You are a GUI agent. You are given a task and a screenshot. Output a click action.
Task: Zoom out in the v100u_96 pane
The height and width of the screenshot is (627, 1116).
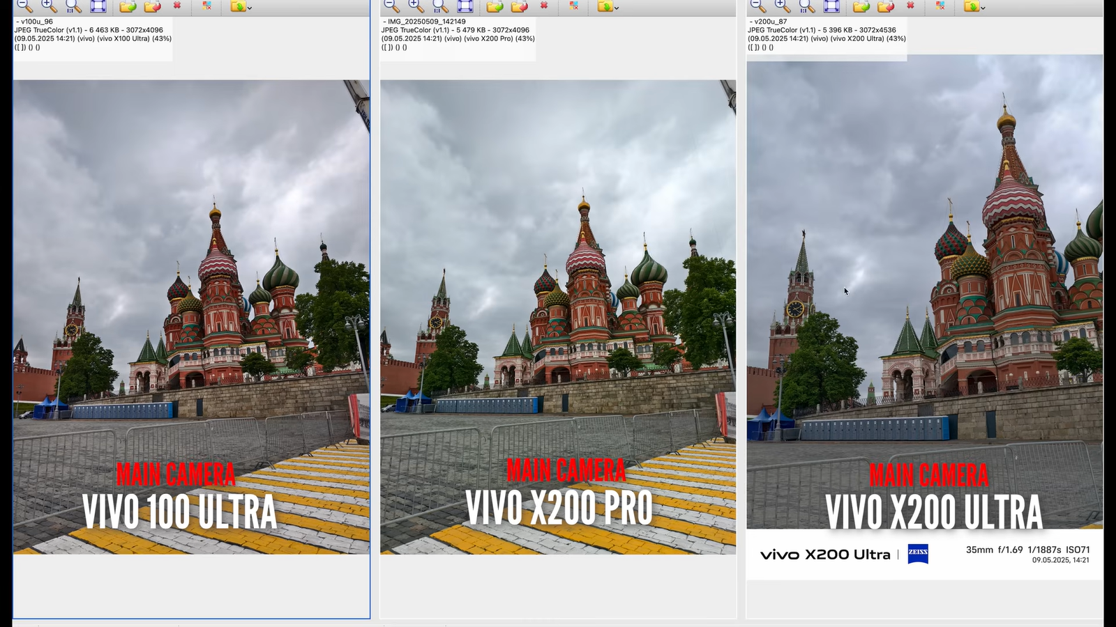click(24, 6)
